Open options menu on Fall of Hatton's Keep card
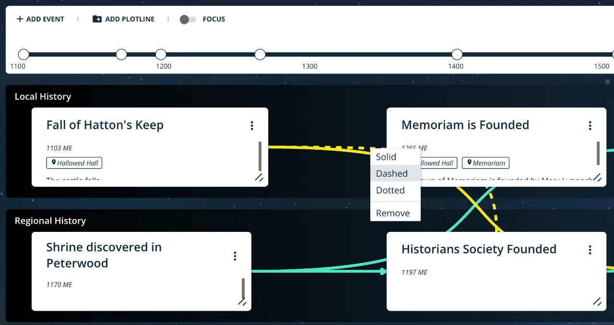Image resolution: width=614 pixels, height=325 pixels. pos(252,125)
